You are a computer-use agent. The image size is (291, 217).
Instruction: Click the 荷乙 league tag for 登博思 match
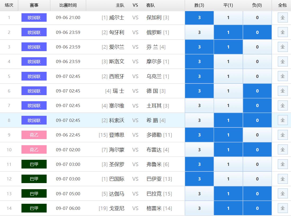(x=34, y=135)
